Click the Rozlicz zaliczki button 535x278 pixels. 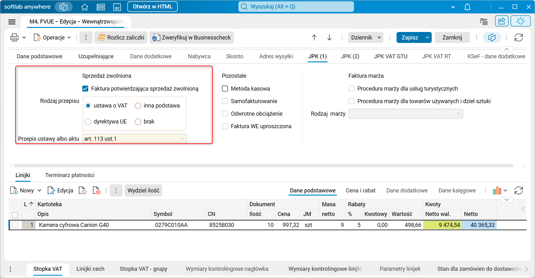pos(121,38)
